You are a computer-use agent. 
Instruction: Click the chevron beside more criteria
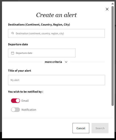click(66, 62)
